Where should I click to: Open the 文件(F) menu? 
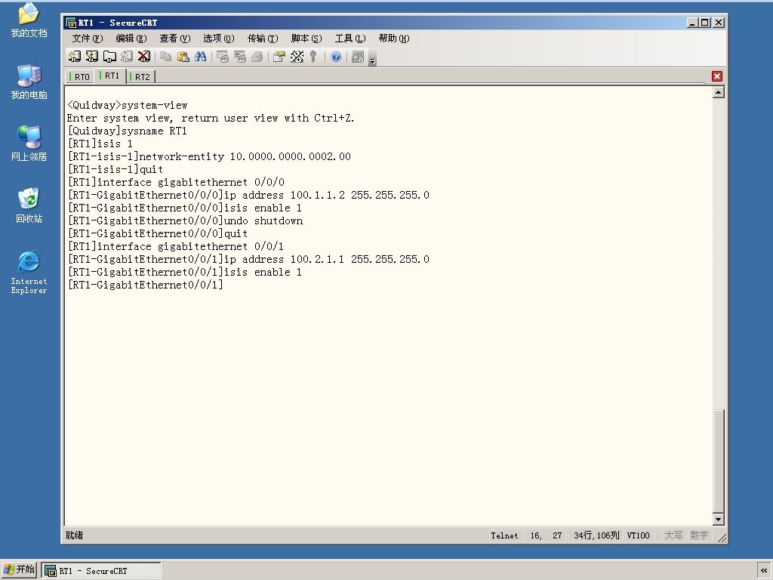click(x=88, y=39)
